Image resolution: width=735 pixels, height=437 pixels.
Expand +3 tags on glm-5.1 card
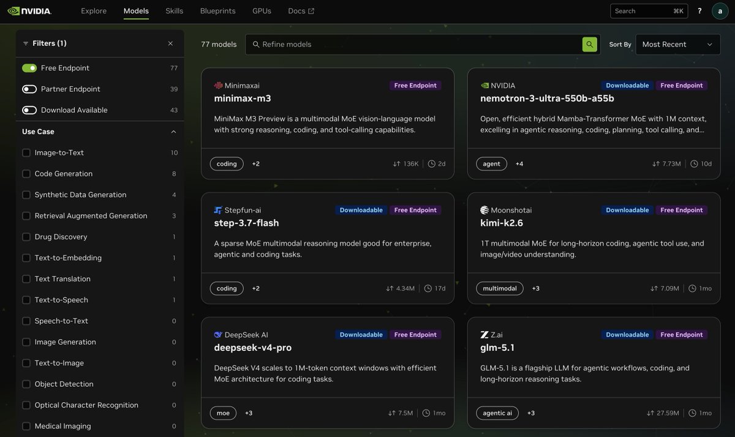pyautogui.click(x=531, y=413)
